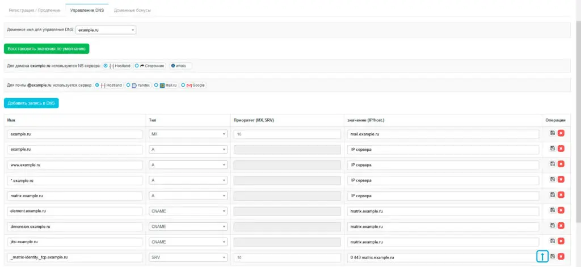Delete the *.example.ru wildcard record
Screen dimensions: 581x267
tap(561, 180)
